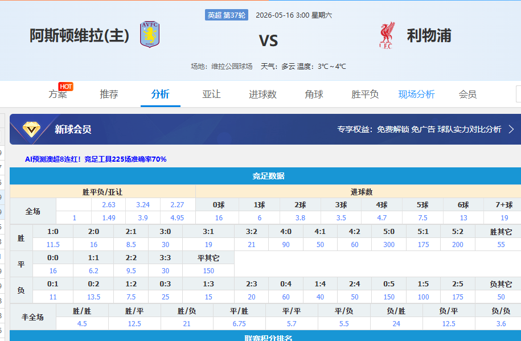Click 1:1 draw score odds 6.2

tap(93, 271)
